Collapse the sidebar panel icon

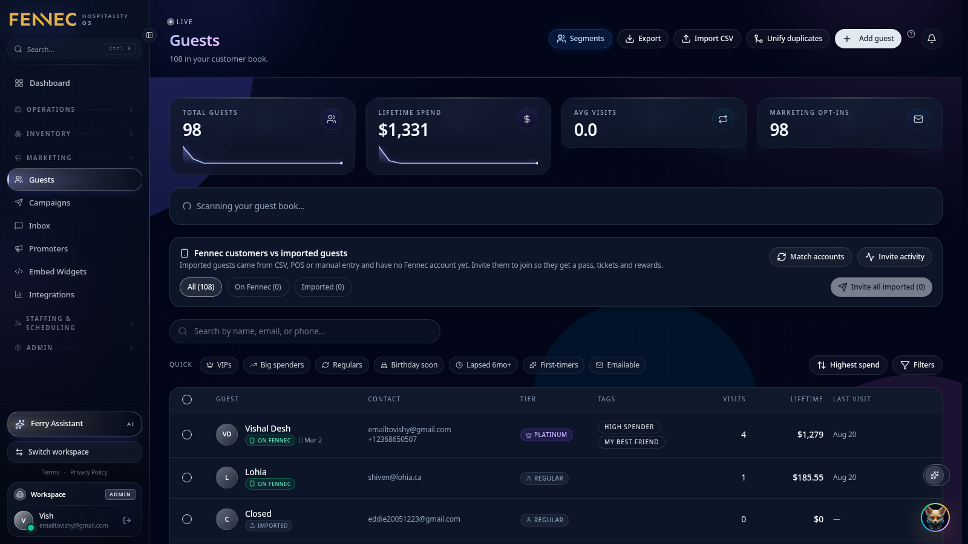149,35
